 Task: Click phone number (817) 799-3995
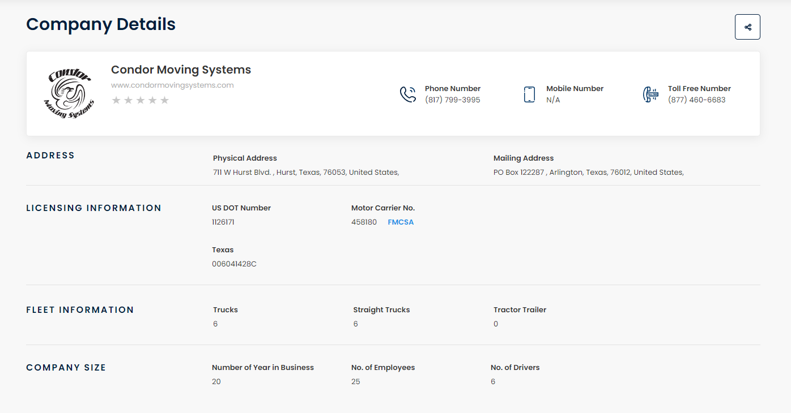(x=452, y=100)
